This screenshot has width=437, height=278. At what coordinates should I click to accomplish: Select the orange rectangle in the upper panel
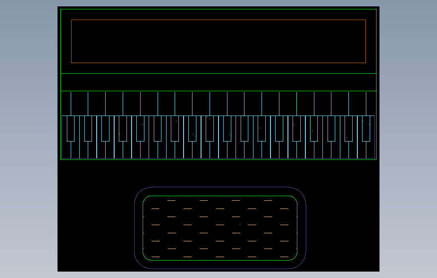point(218,41)
